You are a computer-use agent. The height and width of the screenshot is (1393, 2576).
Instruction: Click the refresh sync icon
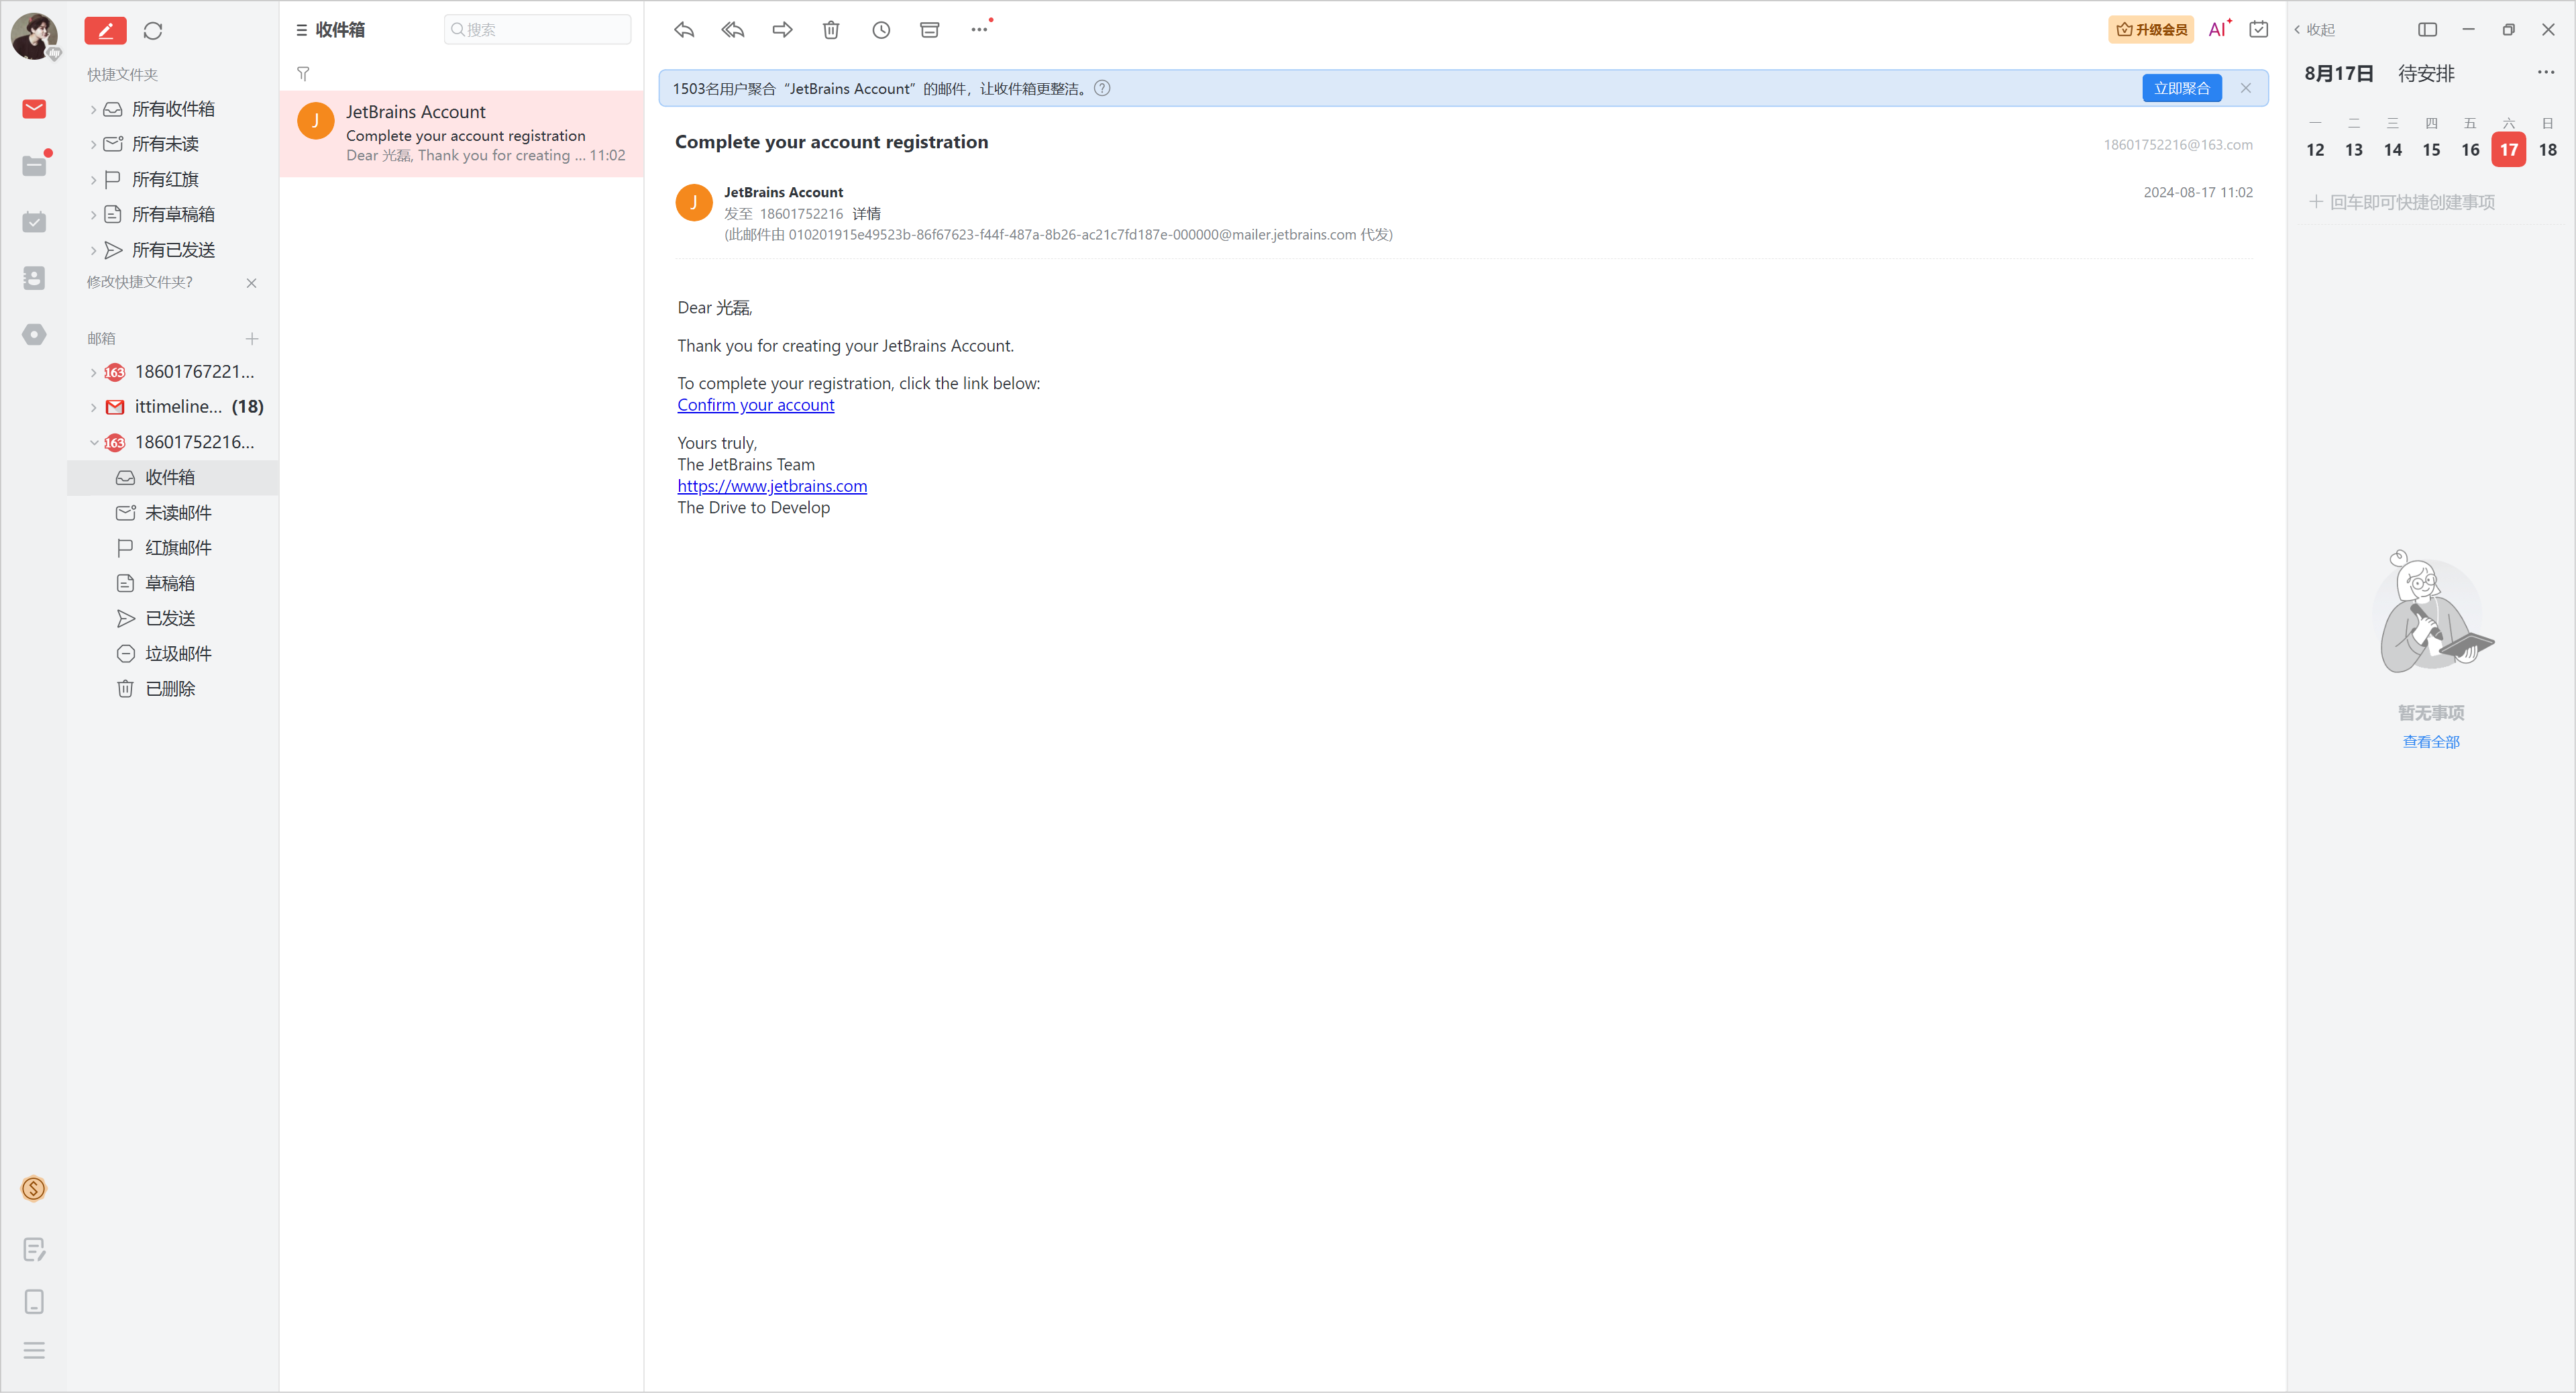click(x=153, y=30)
